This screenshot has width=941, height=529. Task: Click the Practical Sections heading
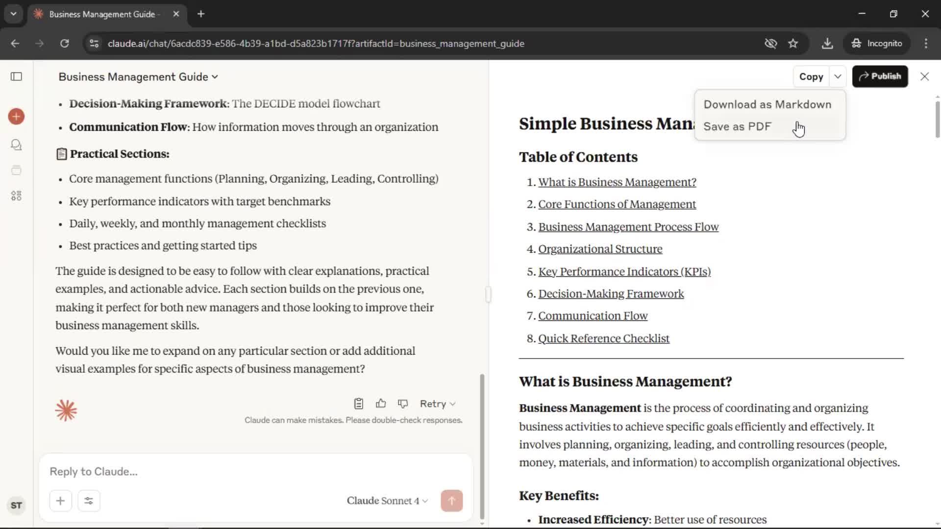tap(120, 154)
